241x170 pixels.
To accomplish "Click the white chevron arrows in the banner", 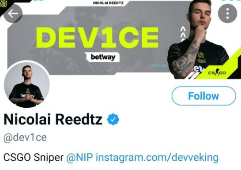I will click(183, 34).
